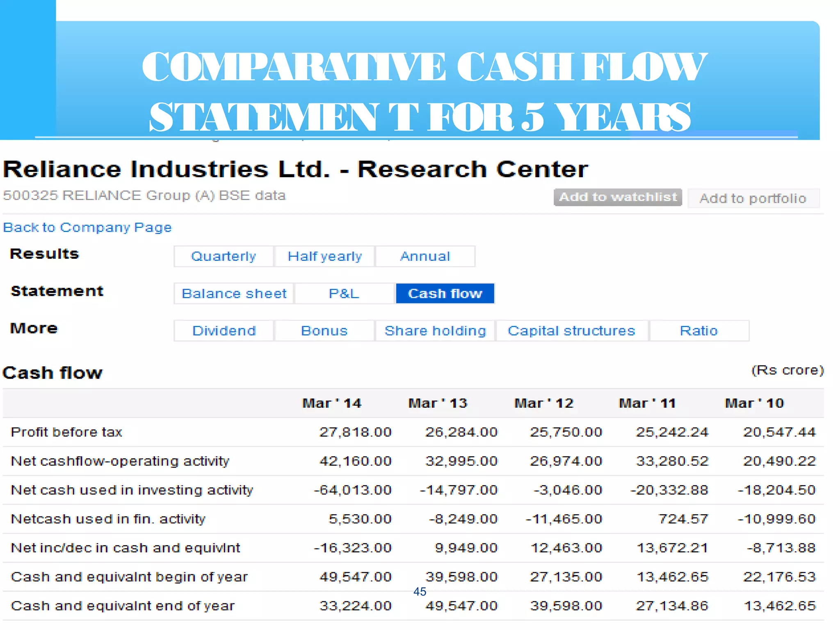This screenshot has height=630, width=840.
Task: Click the value 5,530.00
Action: [x=360, y=519]
